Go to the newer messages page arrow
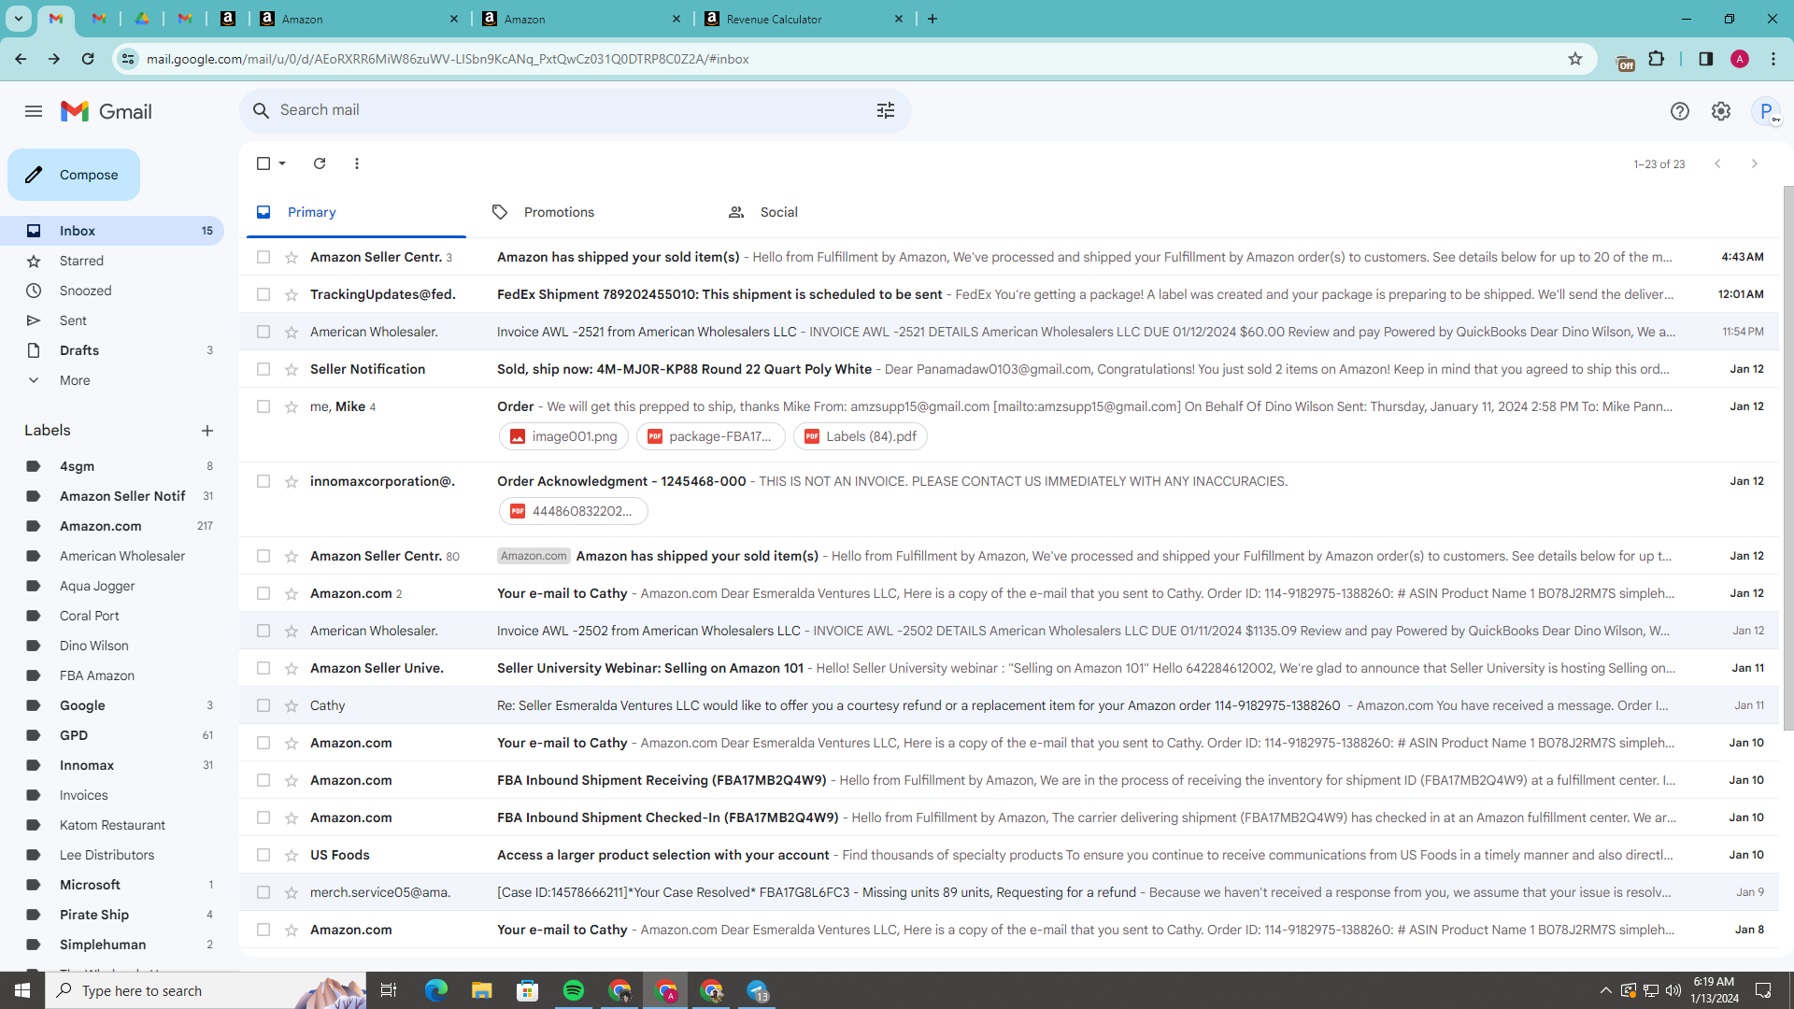1794x1009 pixels. (x=1717, y=163)
